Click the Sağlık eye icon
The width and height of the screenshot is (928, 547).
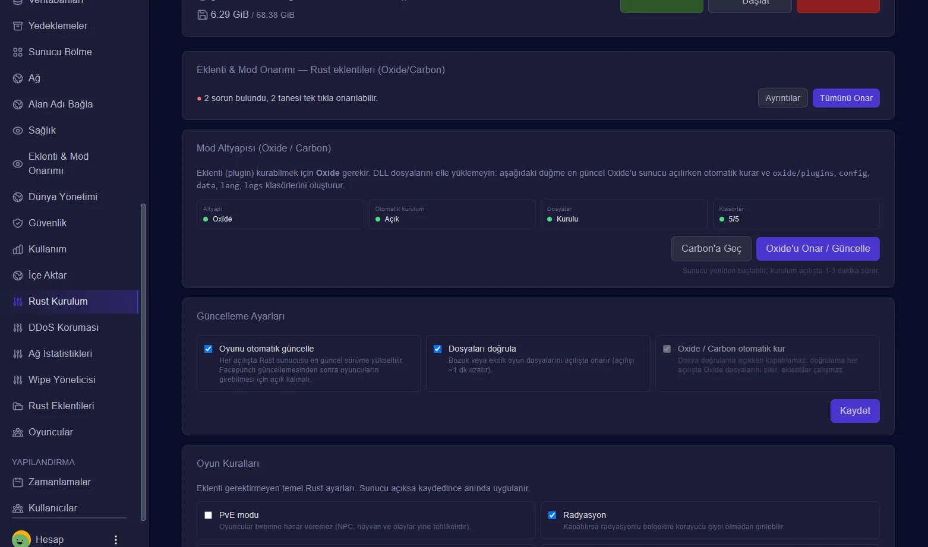18,131
